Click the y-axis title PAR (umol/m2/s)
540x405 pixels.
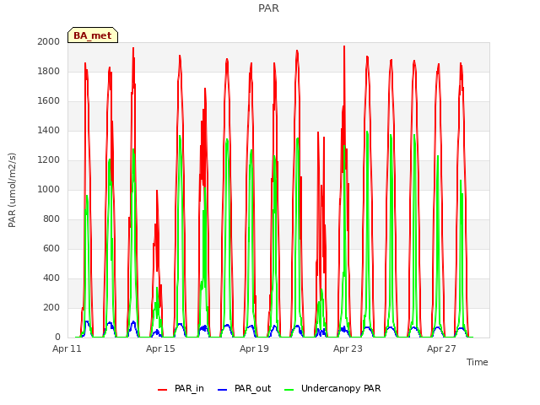click(x=12, y=190)
